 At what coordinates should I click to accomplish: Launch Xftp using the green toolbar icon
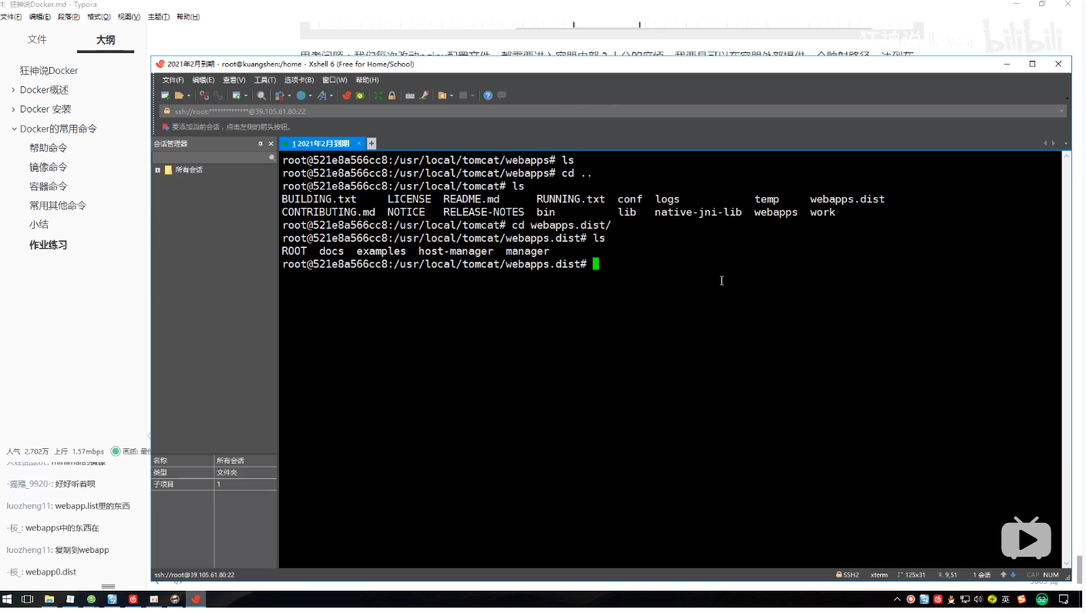click(x=360, y=95)
